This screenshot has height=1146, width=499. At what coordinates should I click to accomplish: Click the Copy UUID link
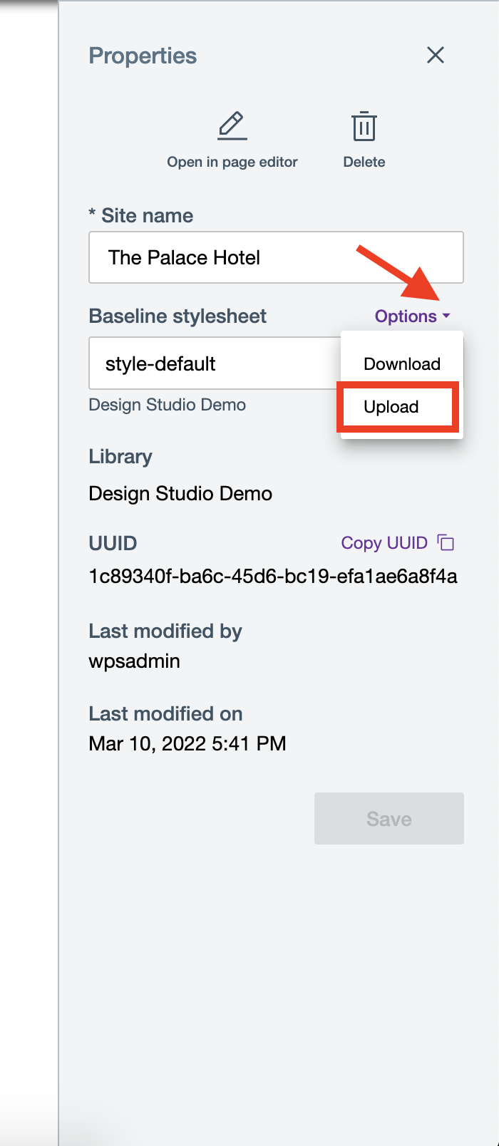pos(385,542)
